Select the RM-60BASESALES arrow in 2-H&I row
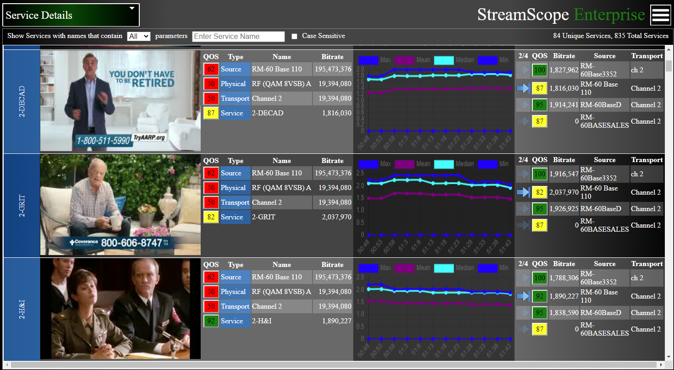The height and width of the screenshot is (370, 674). [522, 329]
